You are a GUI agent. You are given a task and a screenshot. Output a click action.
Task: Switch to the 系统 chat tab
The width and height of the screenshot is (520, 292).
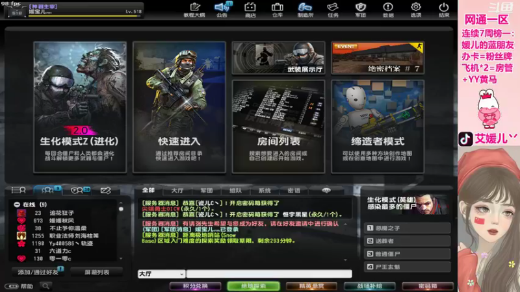265,190
